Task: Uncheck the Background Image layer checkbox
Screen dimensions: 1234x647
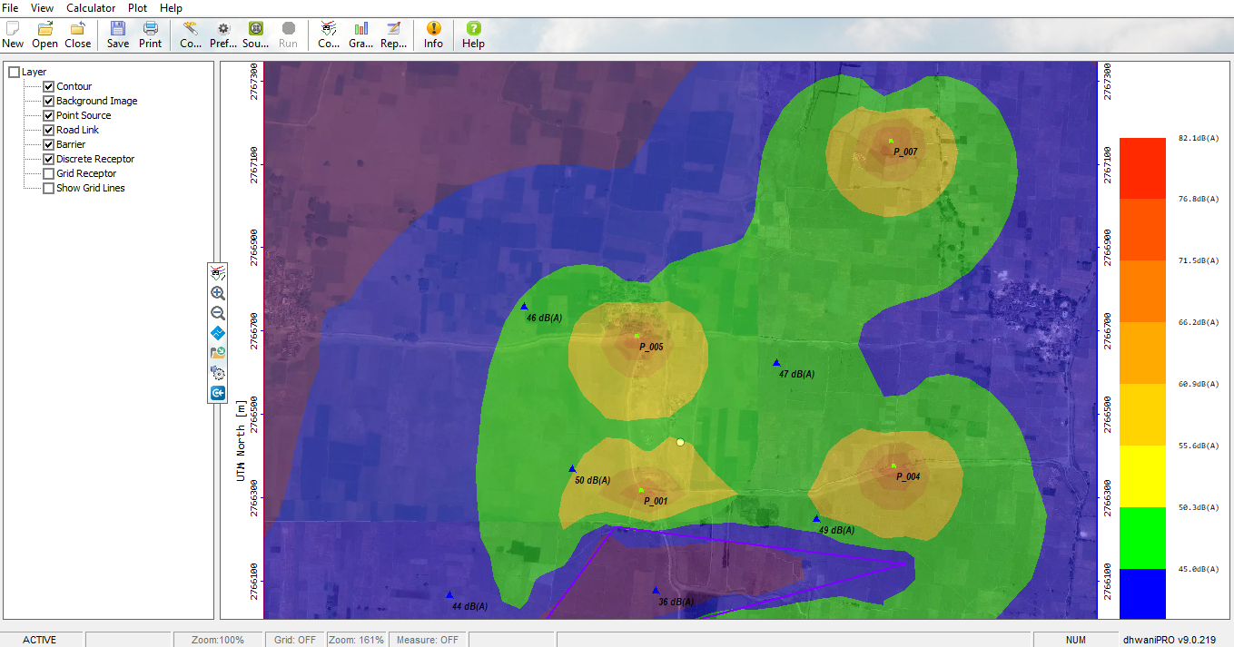Action: click(49, 101)
